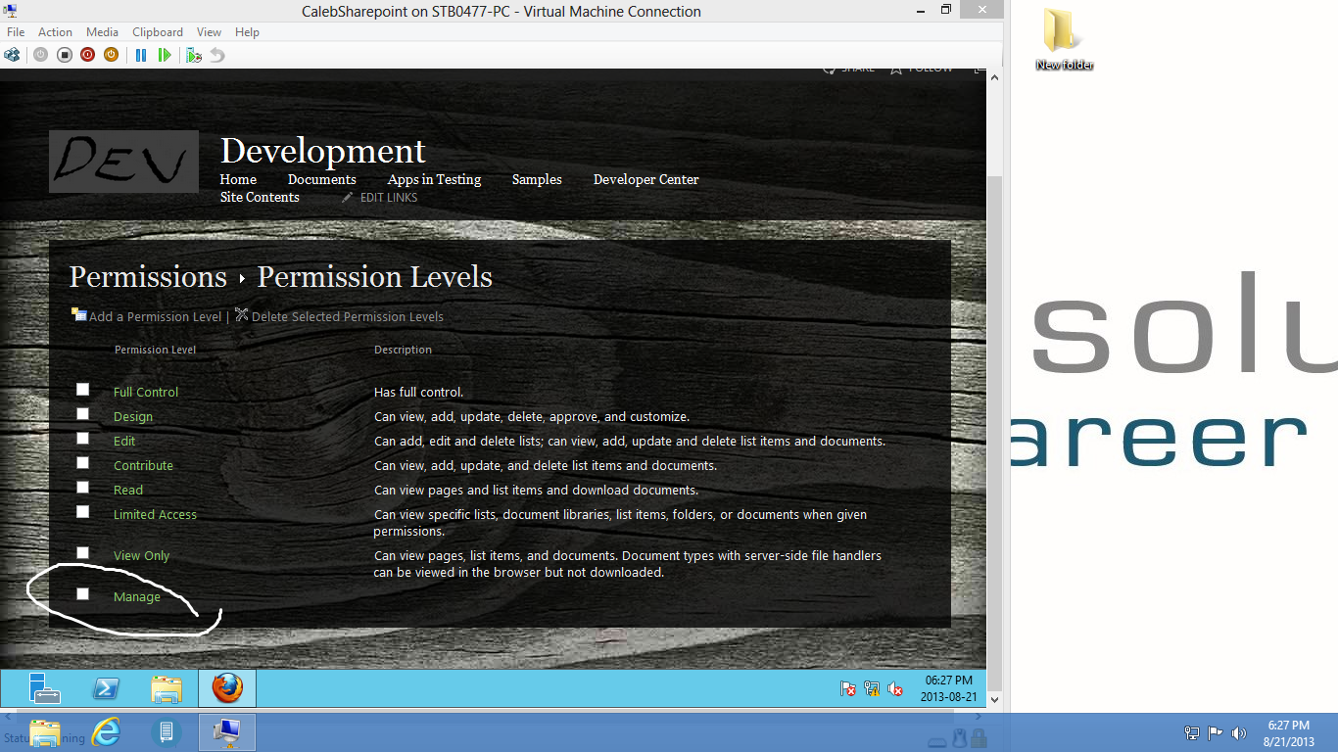Launch PowerShell from the guest taskbar
Viewport: 1338px width, 752px height.
point(106,688)
